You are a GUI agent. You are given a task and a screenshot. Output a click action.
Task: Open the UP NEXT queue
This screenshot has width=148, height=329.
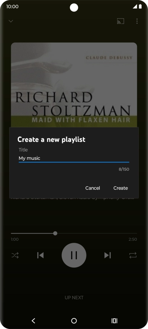[x=74, y=298]
